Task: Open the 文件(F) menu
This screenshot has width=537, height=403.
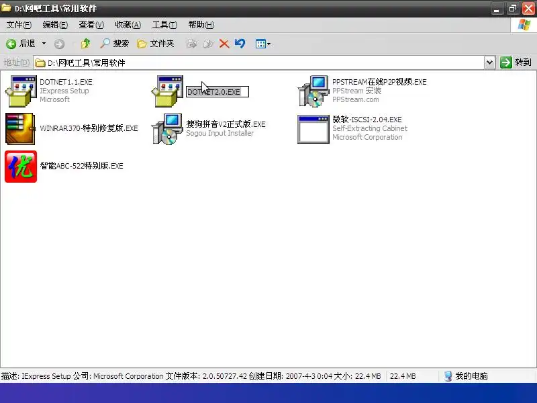Action: click(x=19, y=25)
